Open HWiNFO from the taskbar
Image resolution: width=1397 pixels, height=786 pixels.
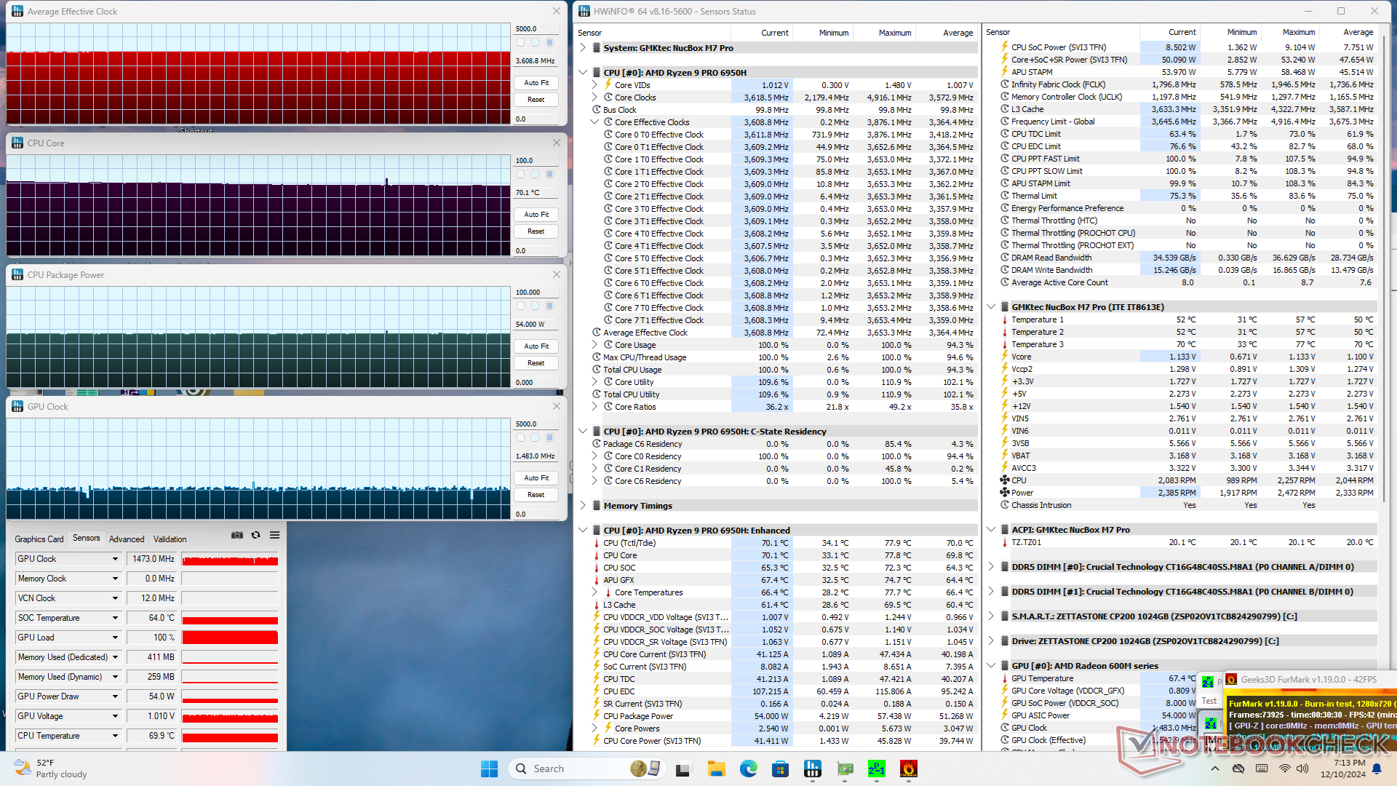click(x=812, y=769)
